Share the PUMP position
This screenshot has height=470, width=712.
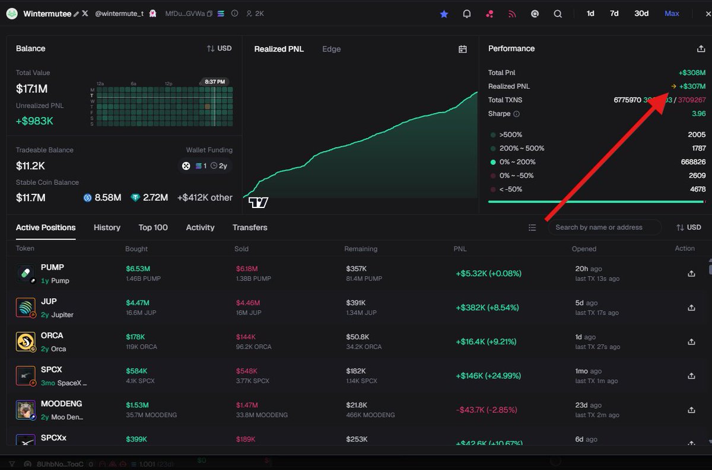[691, 274]
